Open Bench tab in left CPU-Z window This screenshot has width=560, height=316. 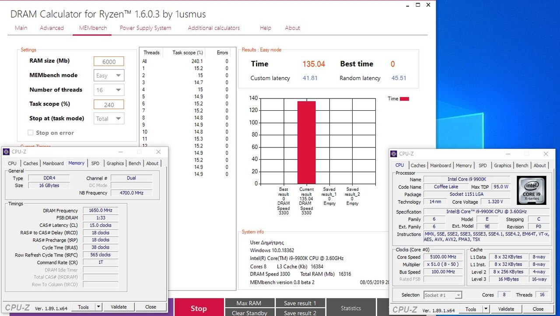click(x=135, y=163)
